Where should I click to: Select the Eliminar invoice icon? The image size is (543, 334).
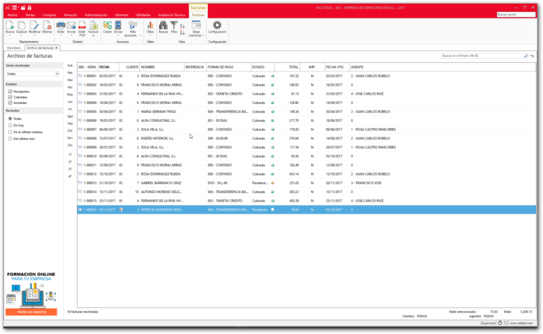[x=47, y=28]
